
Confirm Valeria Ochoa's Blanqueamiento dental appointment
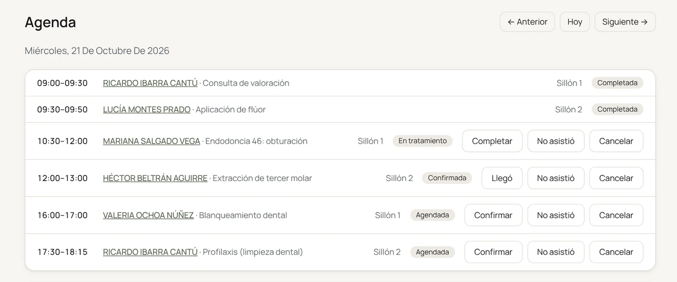click(493, 215)
